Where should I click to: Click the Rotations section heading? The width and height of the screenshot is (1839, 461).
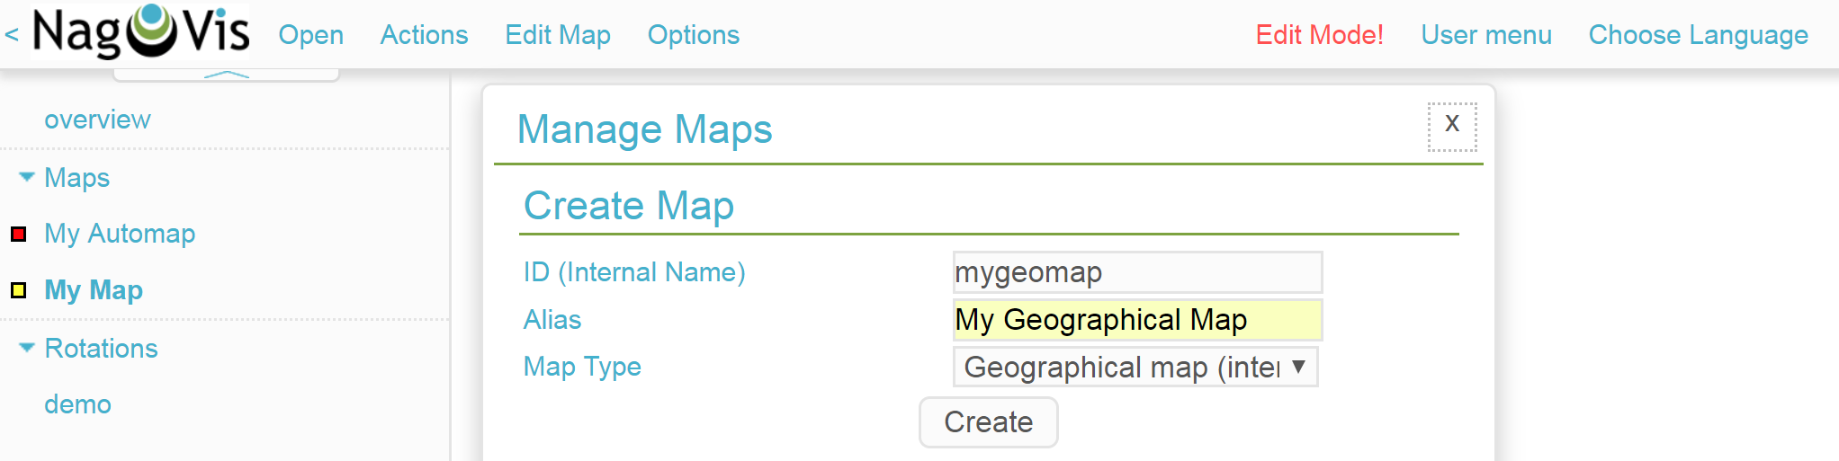click(x=101, y=349)
